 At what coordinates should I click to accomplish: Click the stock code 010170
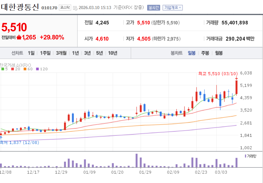tap(49, 8)
